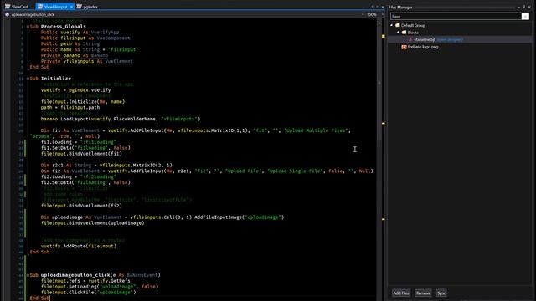
Task: Click the vbaseline.bjl file icon
Action: tap(410, 39)
